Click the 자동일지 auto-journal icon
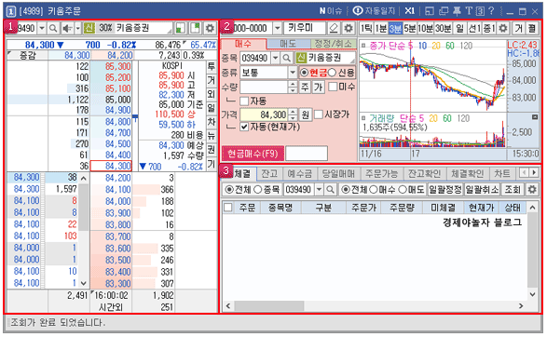 coord(374,11)
